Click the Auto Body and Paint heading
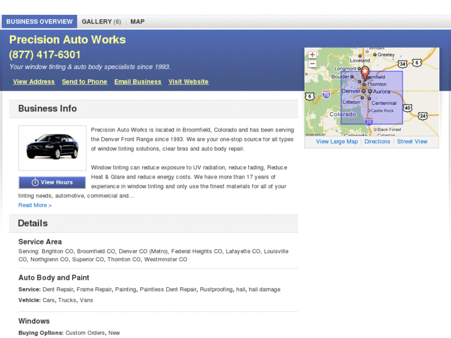This screenshot has height=338, width=451. [54, 278]
